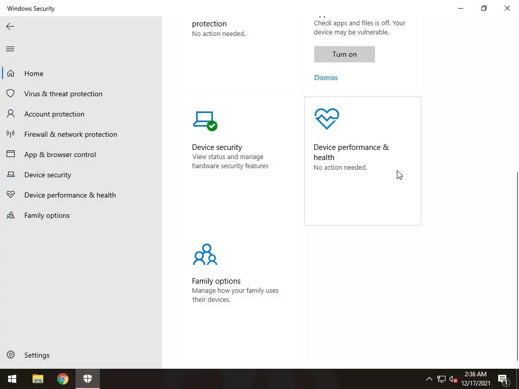Click the 'protection' tile heading at top
The image size is (519, 389).
[x=209, y=23]
